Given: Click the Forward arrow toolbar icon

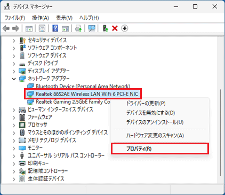Looking at the screenshot, I should click(15, 28).
